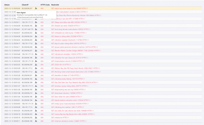Click IP address 185.191.171.15
Image resolution: width=204 pixels, height=125 pixels.
click(x=28, y=54)
